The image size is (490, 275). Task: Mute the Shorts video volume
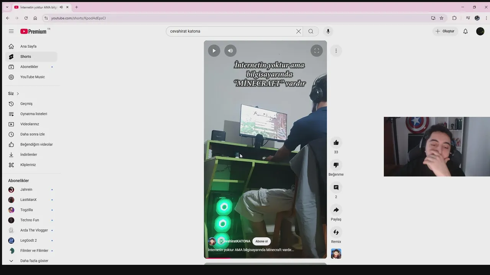[230, 50]
